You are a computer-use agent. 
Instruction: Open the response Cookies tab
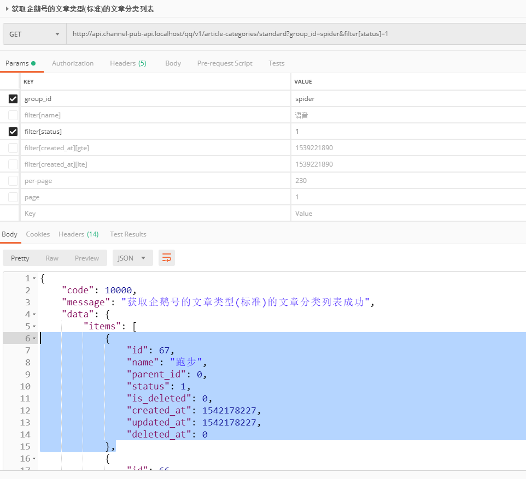point(38,234)
